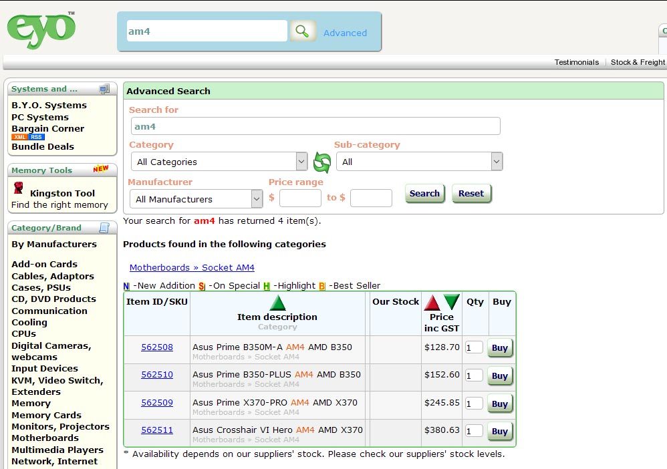Click the Search for text field

pos(315,126)
